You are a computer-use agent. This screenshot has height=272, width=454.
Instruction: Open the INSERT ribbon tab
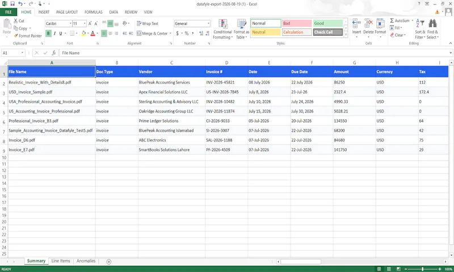(x=44, y=12)
